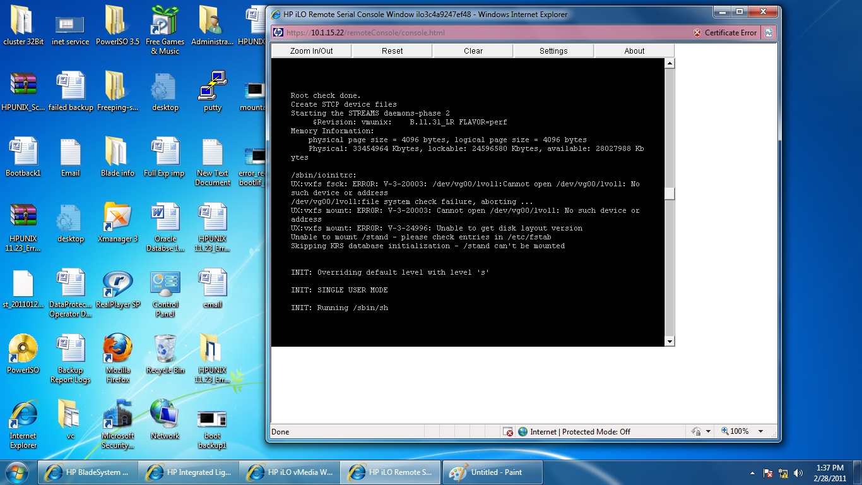Click the console scrollbar up arrow
This screenshot has width=862, height=485.
[x=670, y=63]
